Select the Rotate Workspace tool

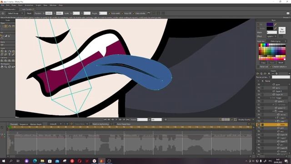tap(10, 67)
